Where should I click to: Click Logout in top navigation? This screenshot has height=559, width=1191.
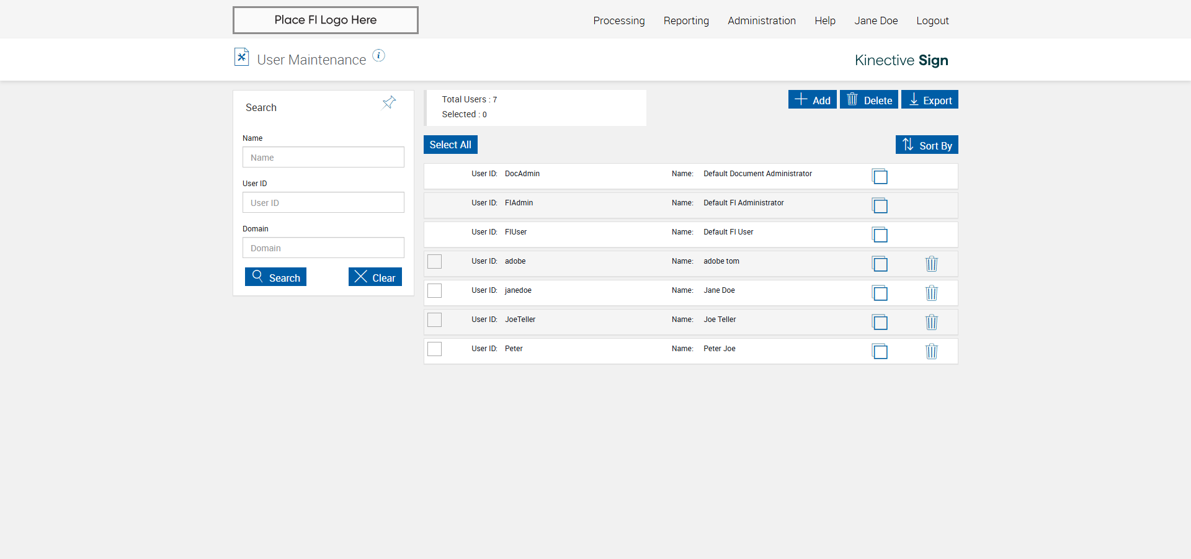pos(932,20)
